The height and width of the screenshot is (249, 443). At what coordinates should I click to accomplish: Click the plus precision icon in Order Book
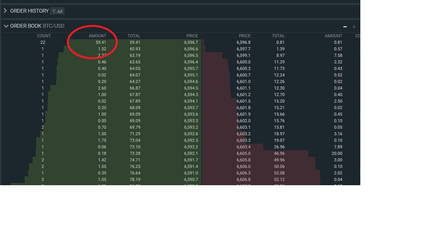pyautogui.click(x=354, y=27)
